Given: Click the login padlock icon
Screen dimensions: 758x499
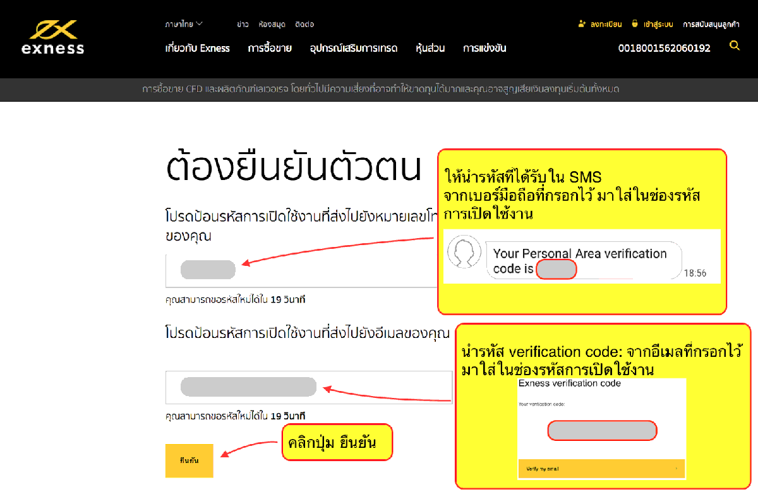Looking at the screenshot, I should click(x=635, y=24).
